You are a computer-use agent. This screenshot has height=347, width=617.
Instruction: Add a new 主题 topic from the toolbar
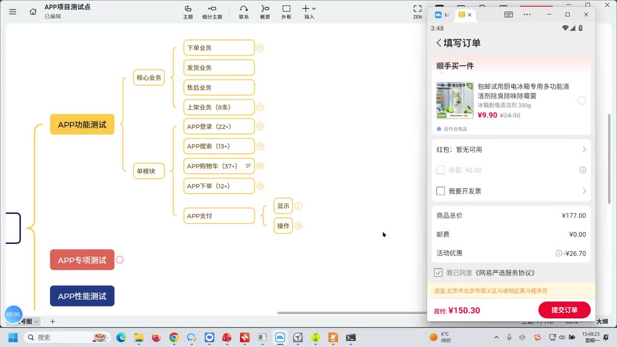[188, 12]
